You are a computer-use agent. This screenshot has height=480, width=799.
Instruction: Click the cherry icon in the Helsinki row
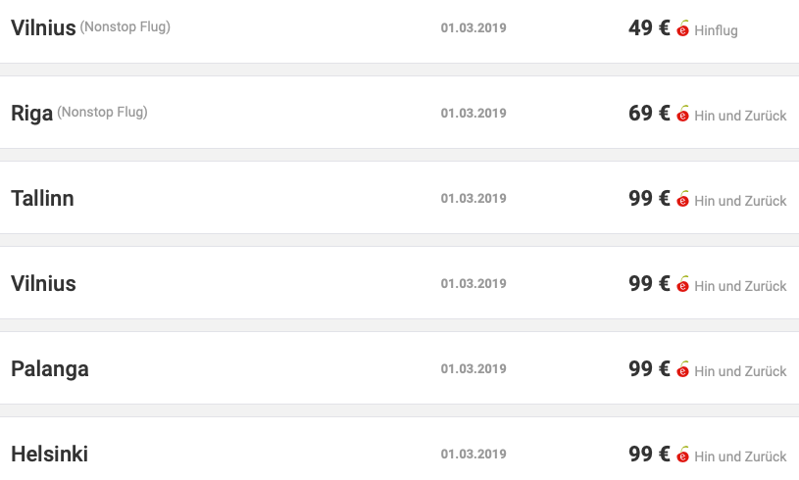682,454
